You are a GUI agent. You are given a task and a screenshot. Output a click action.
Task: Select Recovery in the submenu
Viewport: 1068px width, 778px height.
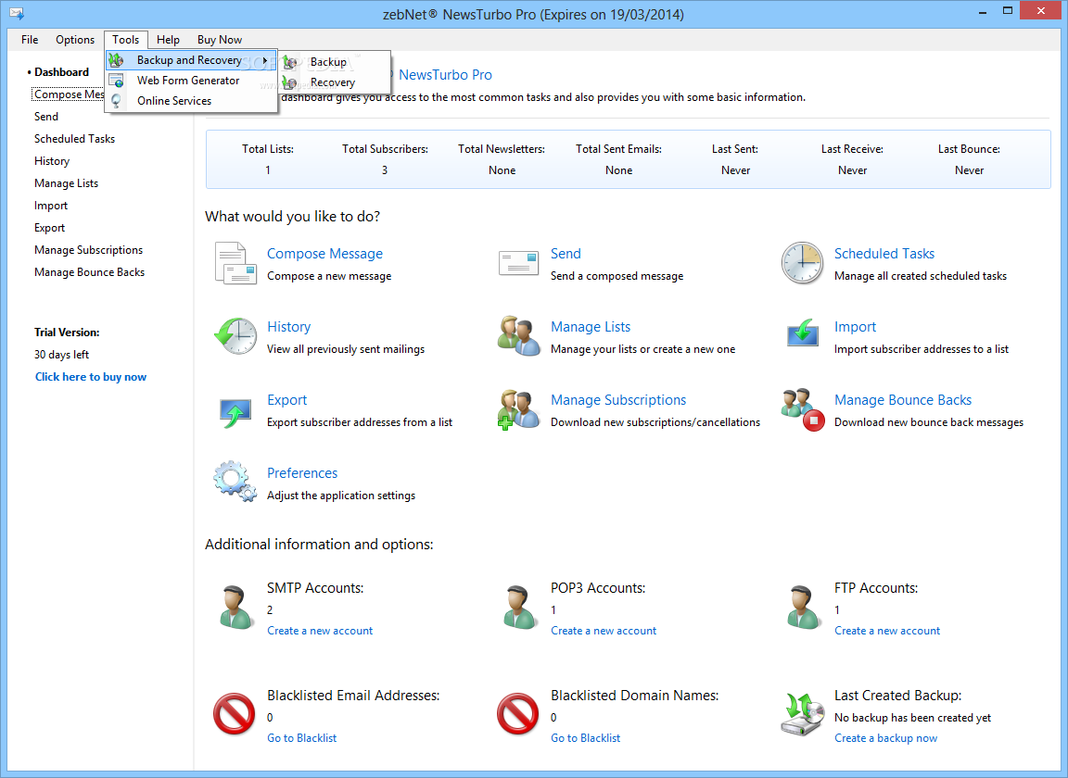point(335,82)
